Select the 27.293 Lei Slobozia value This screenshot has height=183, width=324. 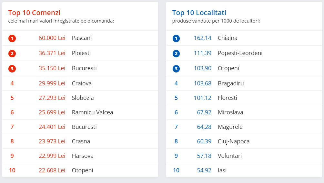[52, 98]
